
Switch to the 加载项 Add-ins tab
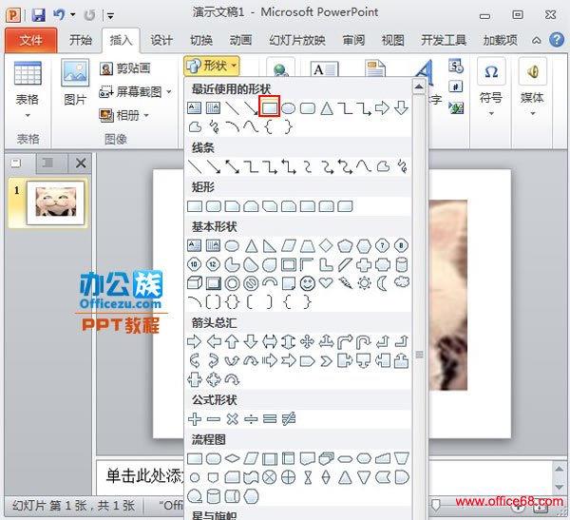501,40
